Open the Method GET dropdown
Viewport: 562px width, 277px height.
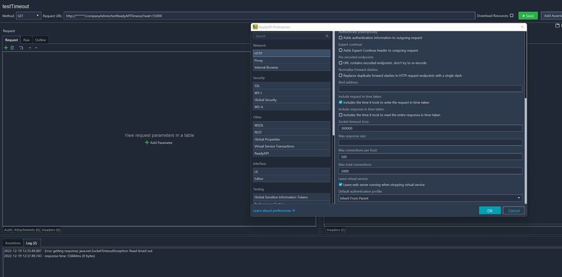29,16
